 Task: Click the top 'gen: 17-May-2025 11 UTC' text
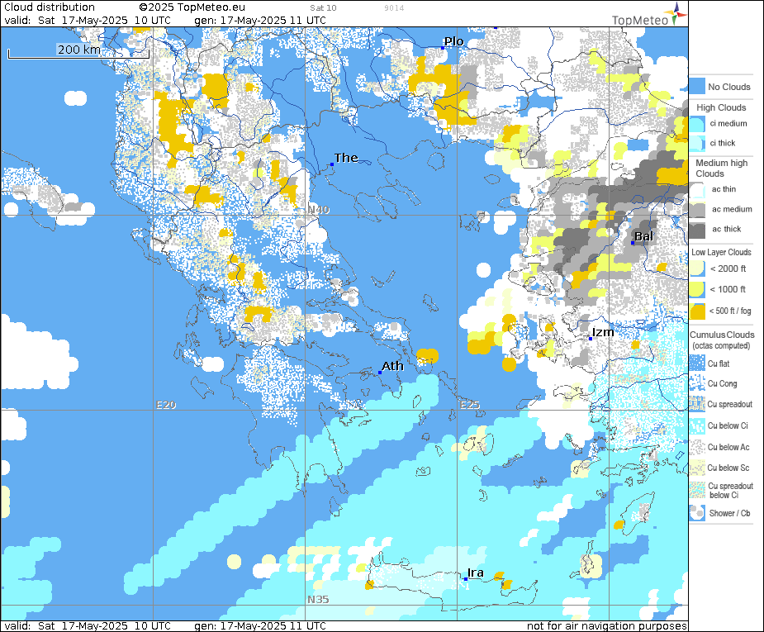[260, 20]
